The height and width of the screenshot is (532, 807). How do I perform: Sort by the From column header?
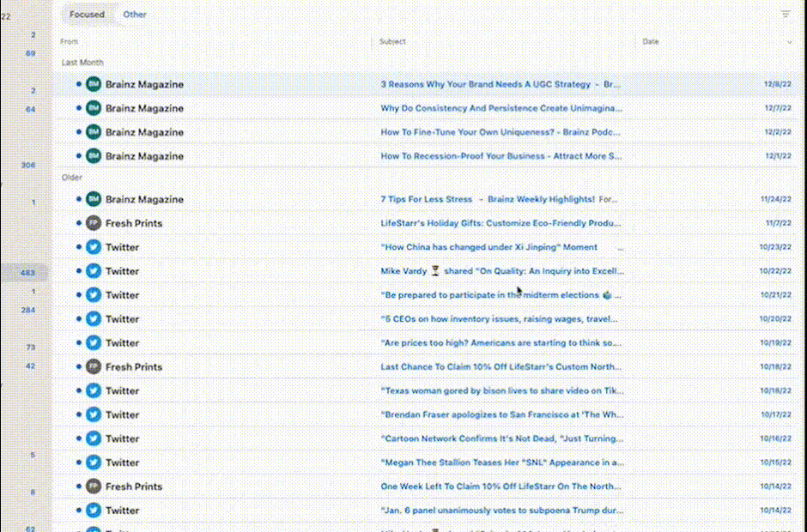(x=69, y=42)
